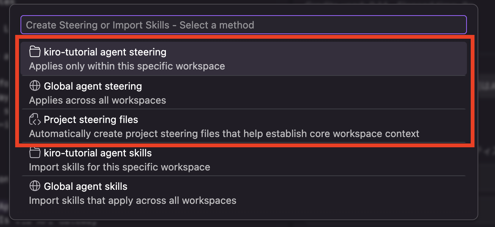Pick Global agent skills from the menu
This screenshot has width=495, height=227.
pos(85,186)
